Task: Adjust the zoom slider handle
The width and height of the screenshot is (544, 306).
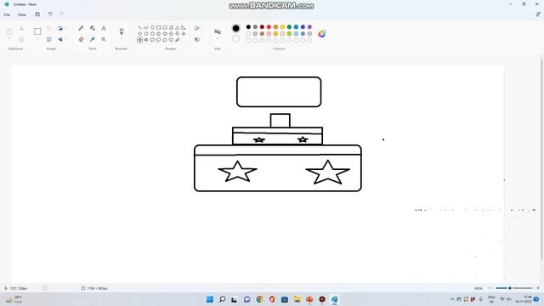Action: point(510,288)
